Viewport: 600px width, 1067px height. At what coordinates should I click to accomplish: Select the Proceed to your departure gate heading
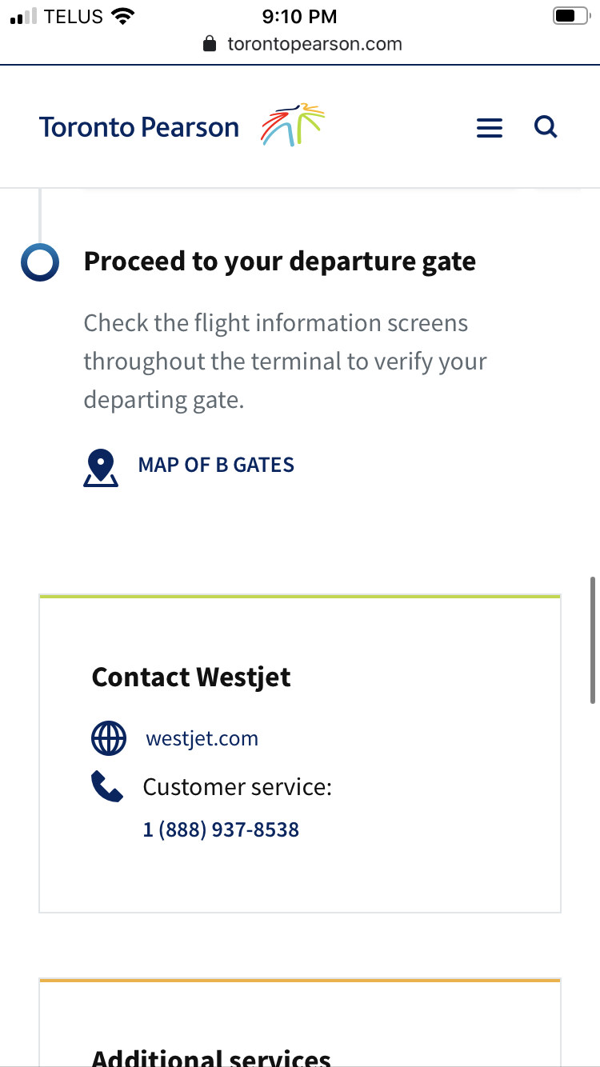click(x=279, y=262)
